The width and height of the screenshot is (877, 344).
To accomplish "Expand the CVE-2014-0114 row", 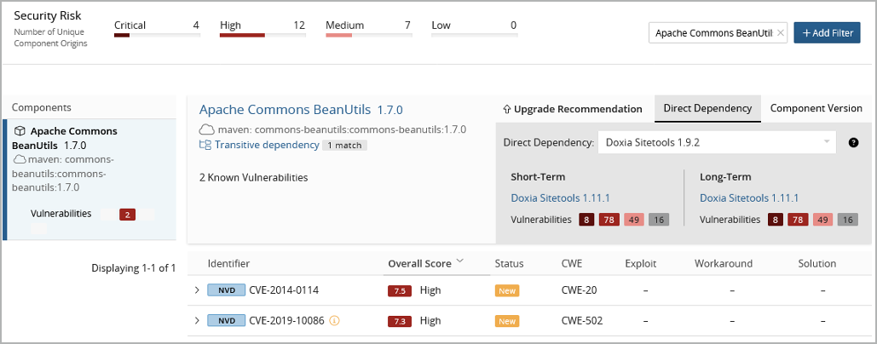I will click(x=197, y=290).
